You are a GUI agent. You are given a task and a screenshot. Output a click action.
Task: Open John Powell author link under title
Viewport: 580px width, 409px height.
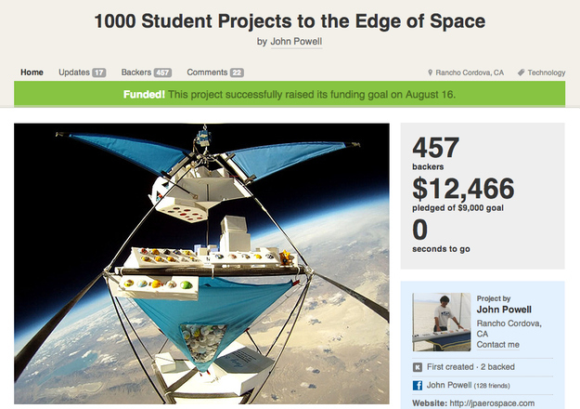point(296,42)
